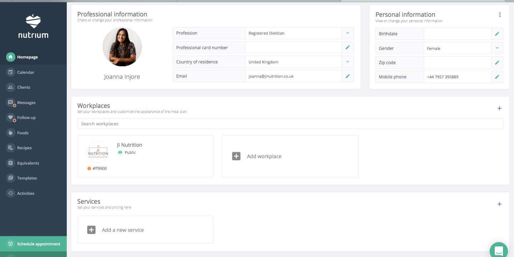The height and width of the screenshot is (257, 514).
Task: Click the Zip code value field
Action: click(458, 63)
